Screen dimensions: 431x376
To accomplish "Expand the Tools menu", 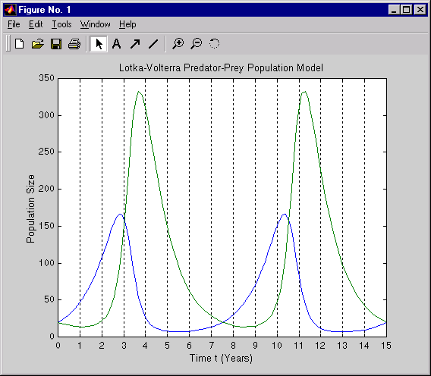I will tap(61, 24).
